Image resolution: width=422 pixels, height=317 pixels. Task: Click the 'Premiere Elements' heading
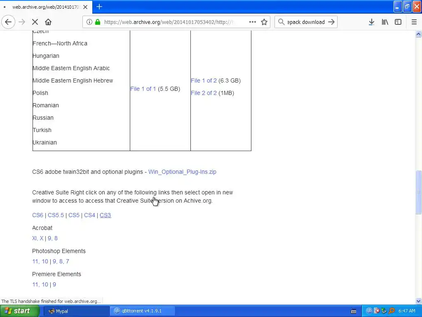[56, 274]
